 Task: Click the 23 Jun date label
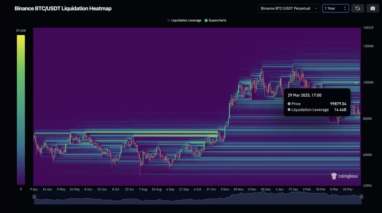pos(102,189)
